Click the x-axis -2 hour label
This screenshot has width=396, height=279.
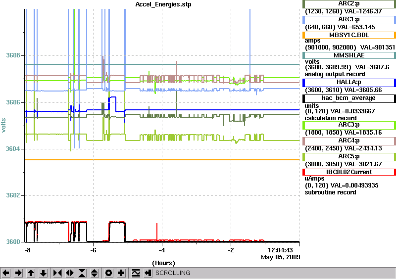231,250
